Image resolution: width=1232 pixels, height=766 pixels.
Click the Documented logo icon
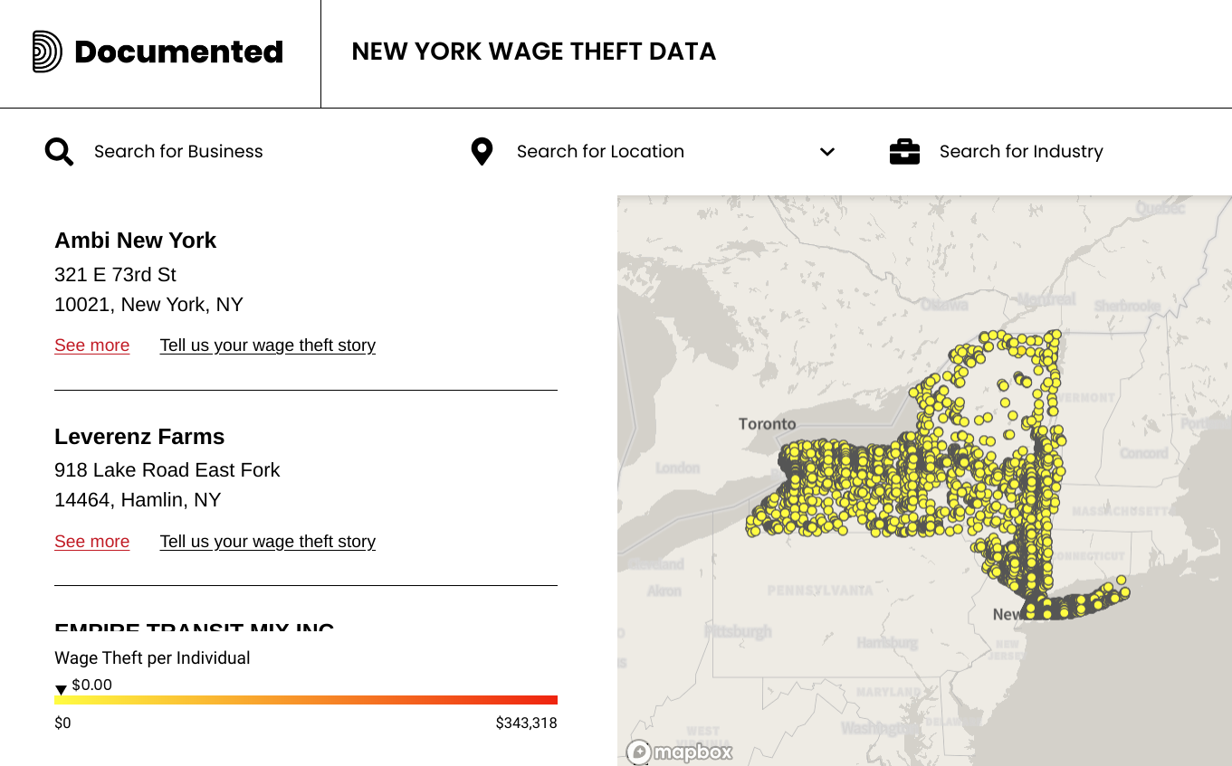coord(47,52)
